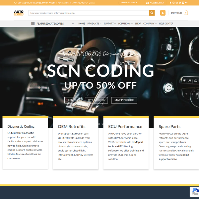Click the MAP PIN CODE button

124,100
